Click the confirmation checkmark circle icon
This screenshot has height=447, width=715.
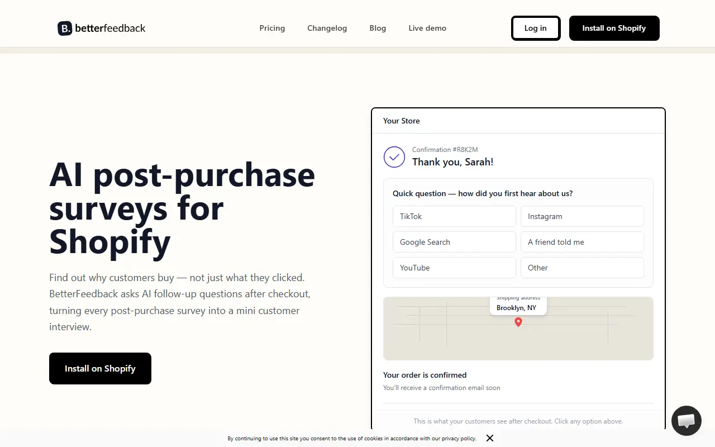click(394, 157)
